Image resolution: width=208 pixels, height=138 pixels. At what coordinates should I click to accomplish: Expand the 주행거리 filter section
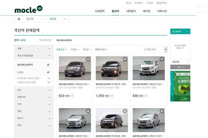(x=34, y=97)
